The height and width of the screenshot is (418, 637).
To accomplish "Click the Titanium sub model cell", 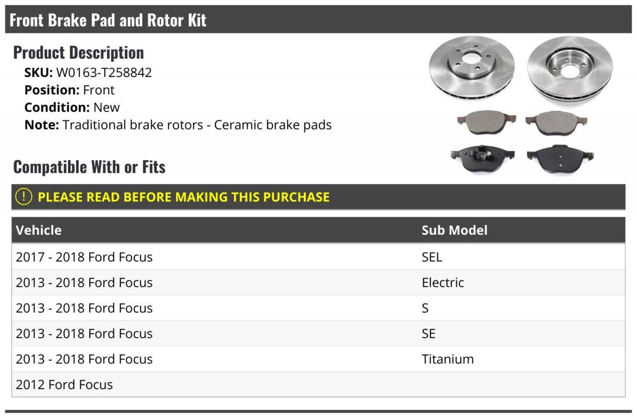I will click(447, 359).
